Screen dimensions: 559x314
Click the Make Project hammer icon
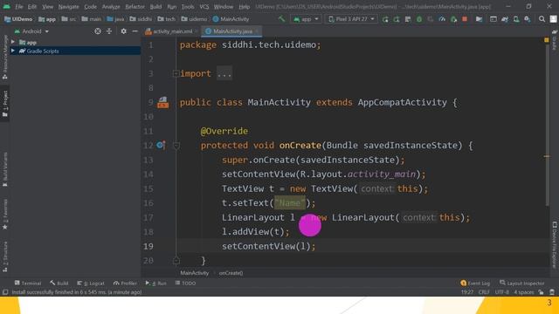[281, 19]
